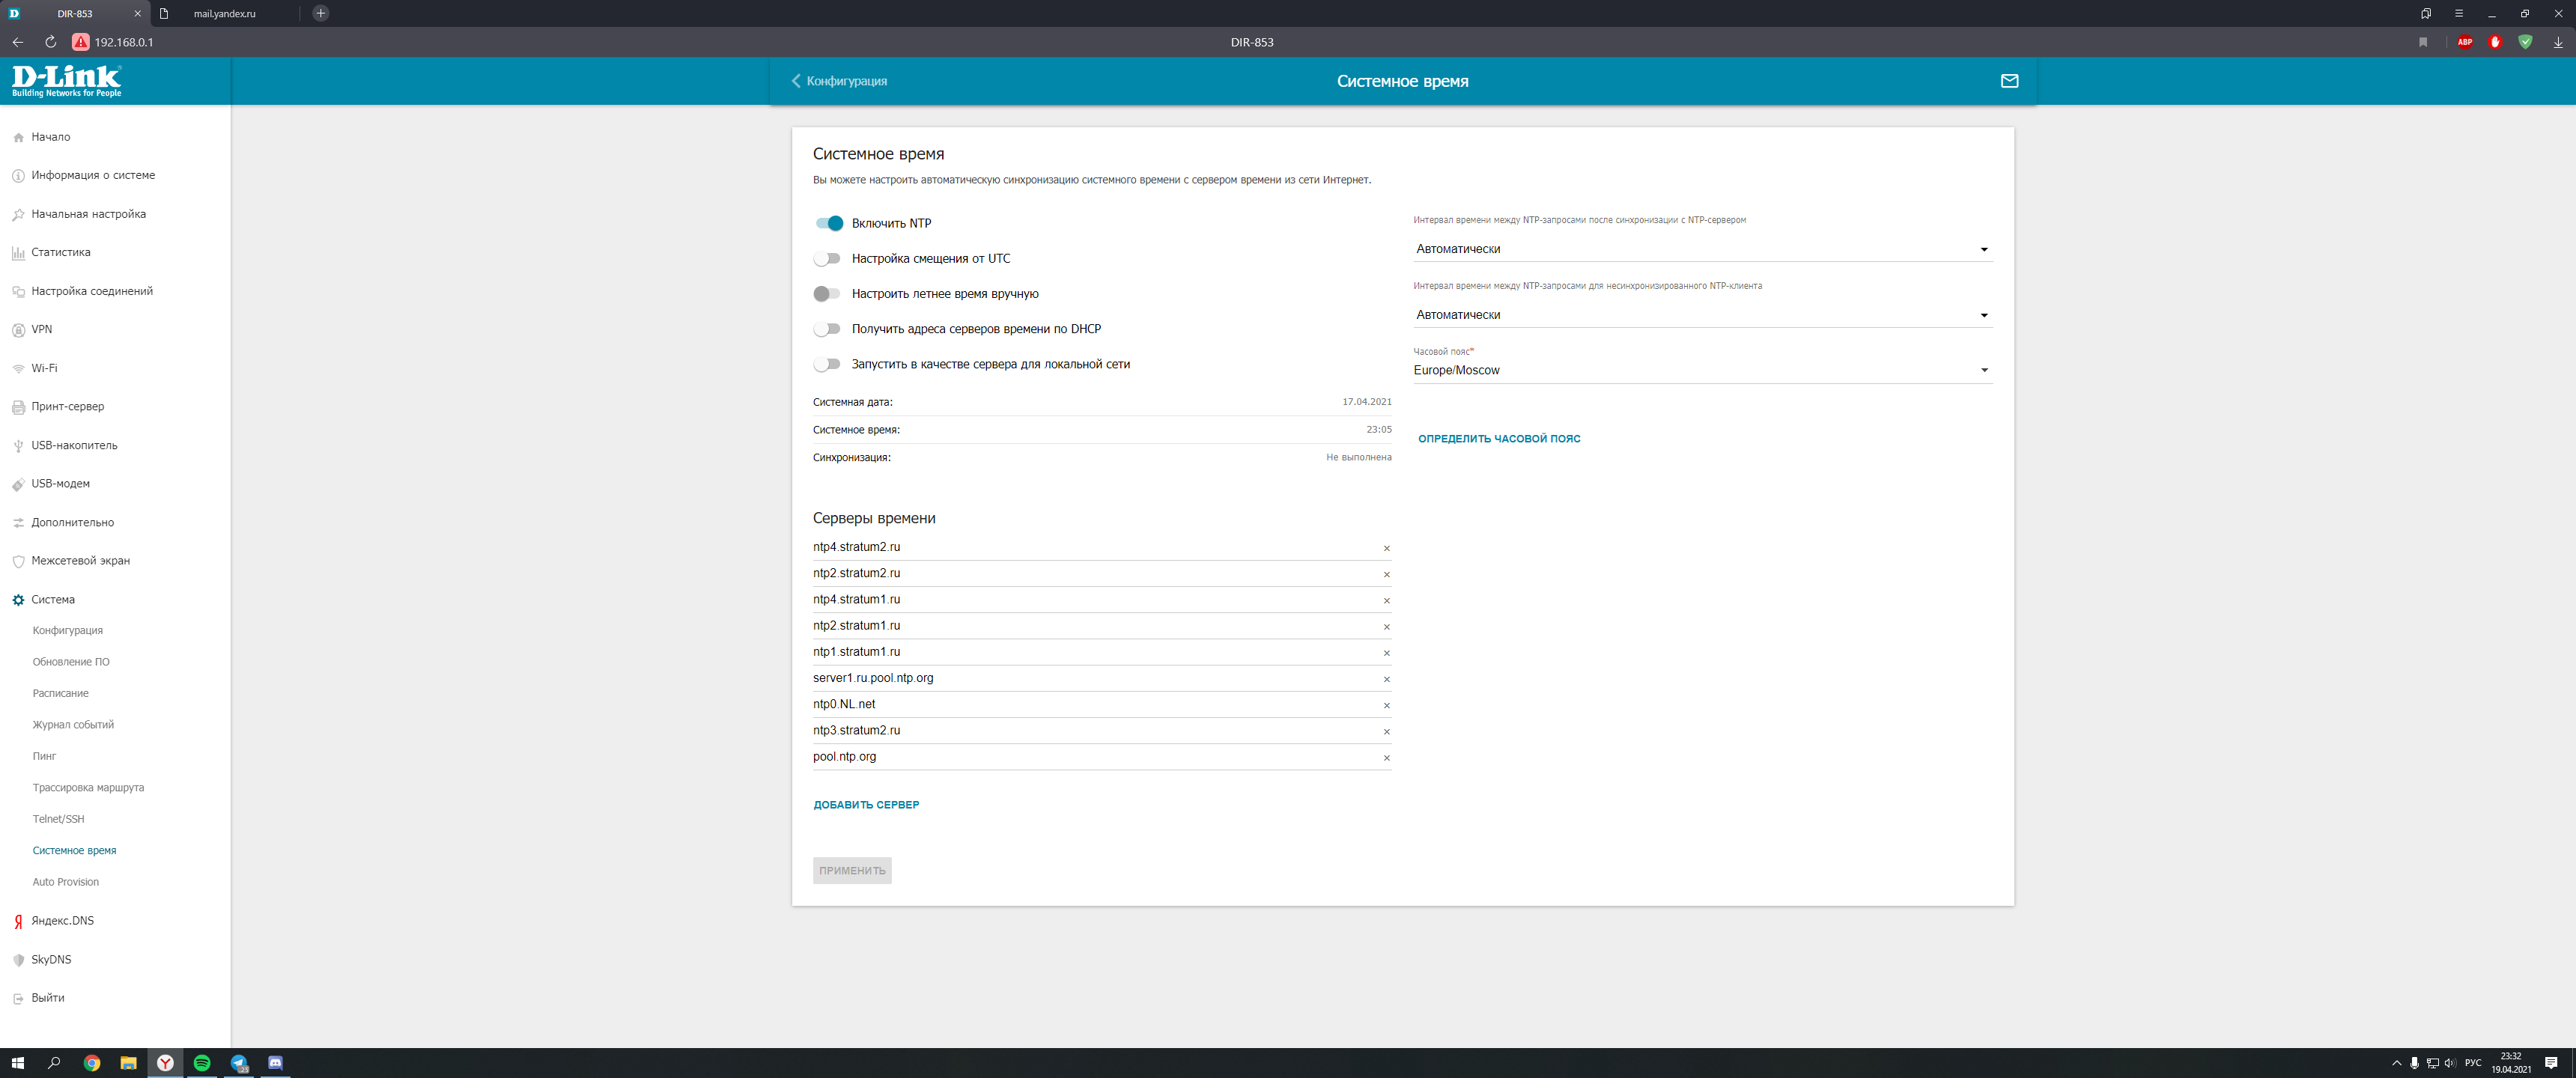Open Обновление ПО submenu item

point(71,662)
